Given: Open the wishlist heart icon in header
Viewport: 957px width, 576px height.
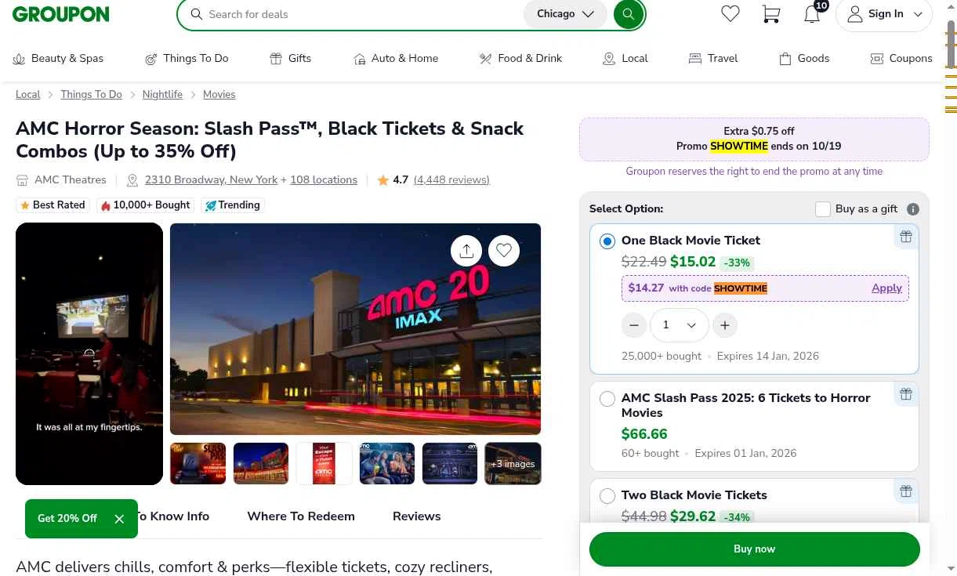Looking at the screenshot, I should click(x=730, y=14).
